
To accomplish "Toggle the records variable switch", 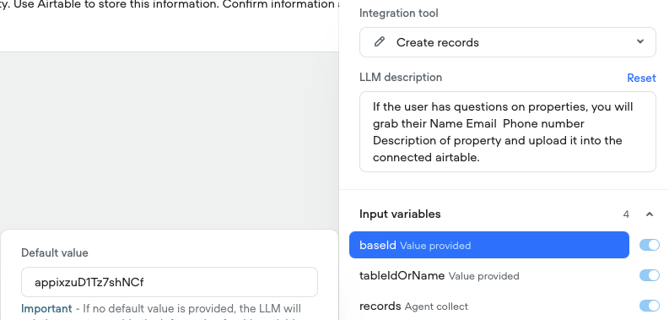I will click(650, 306).
